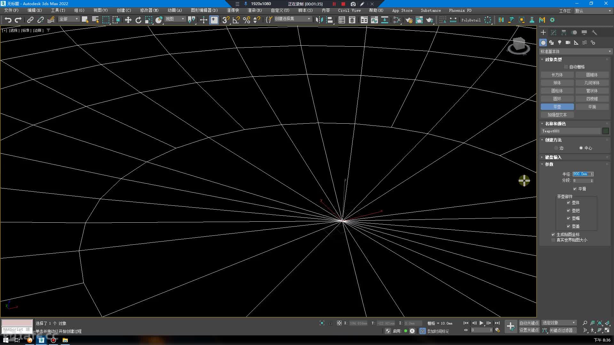Select the 中心 creation method radio
The height and width of the screenshot is (345, 614).
click(x=581, y=148)
